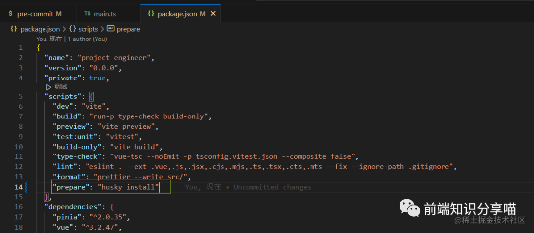Click the "vite" value of dev script
The height and width of the screenshot is (233, 534).
click(x=93, y=107)
